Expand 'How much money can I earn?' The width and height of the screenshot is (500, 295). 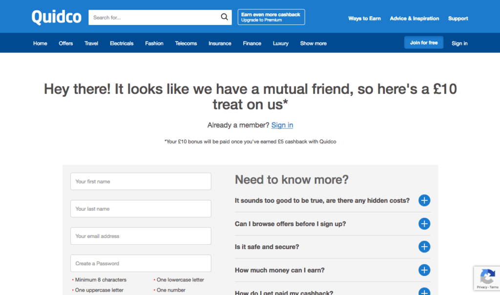(x=424, y=270)
